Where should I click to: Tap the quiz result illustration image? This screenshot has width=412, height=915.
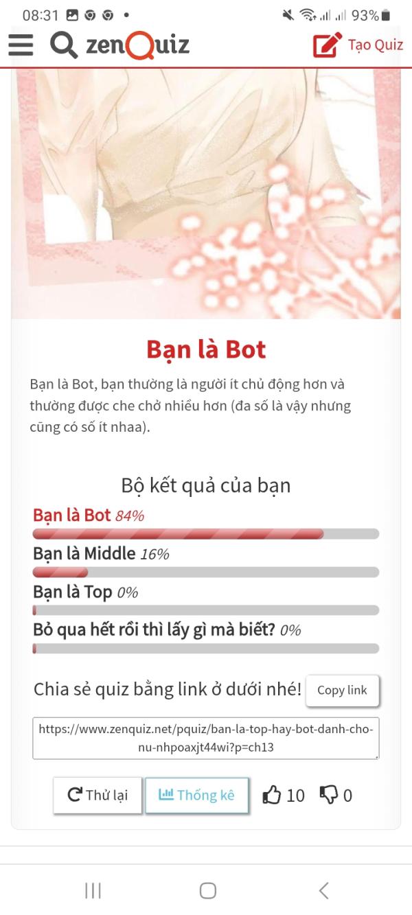206,194
